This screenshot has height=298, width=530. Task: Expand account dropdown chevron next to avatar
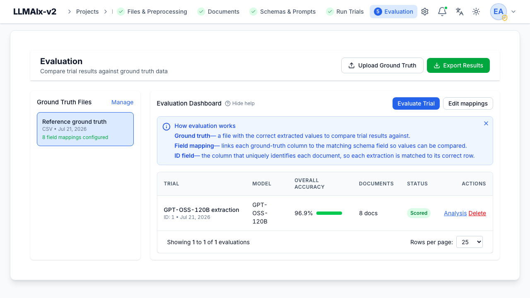[513, 12]
